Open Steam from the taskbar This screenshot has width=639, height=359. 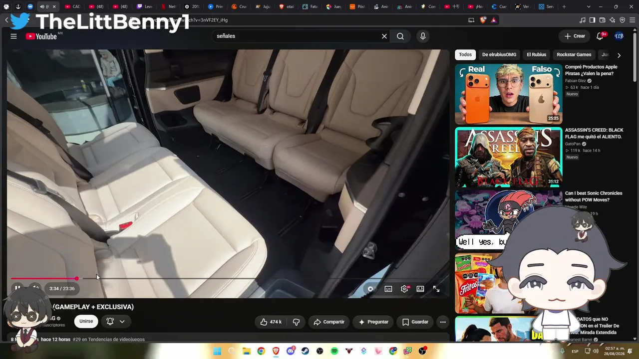point(306,351)
